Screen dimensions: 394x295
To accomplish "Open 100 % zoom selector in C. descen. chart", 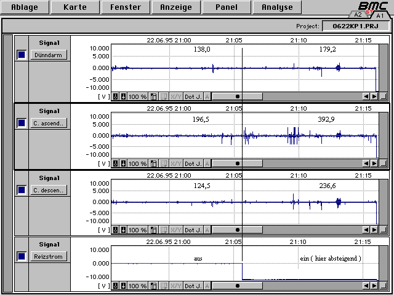I will [x=138, y=230].
